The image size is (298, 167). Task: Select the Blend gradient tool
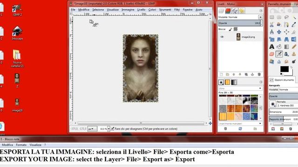coord(286,46)
